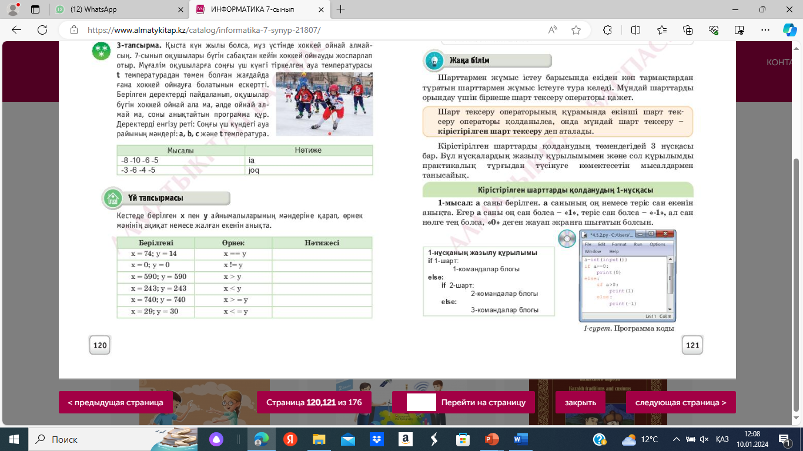The height and width of the screenshot is (451, 803).
Task: Click Перейти на страницу button
Action: 483,402
